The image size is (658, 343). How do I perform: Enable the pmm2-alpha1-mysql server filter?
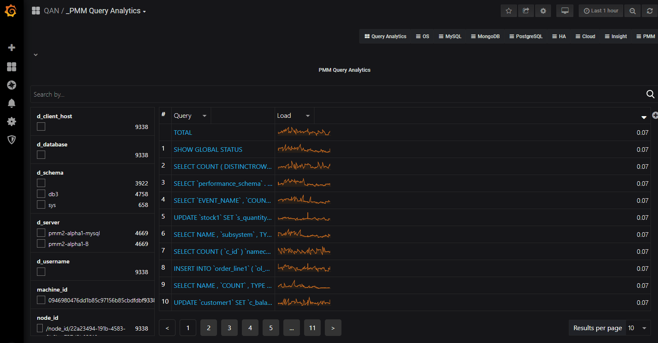coord(41,233)
